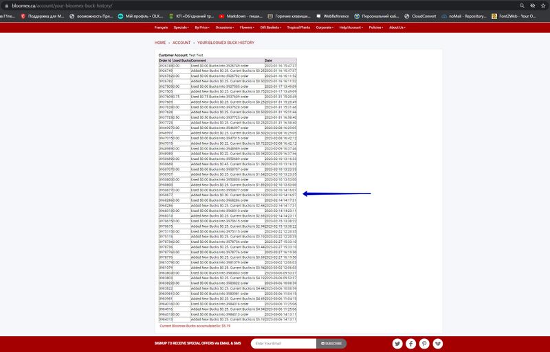The image size is (550, 352).
Task: Open the Горячие клавиши bookmark
Action: click(289, 16)
